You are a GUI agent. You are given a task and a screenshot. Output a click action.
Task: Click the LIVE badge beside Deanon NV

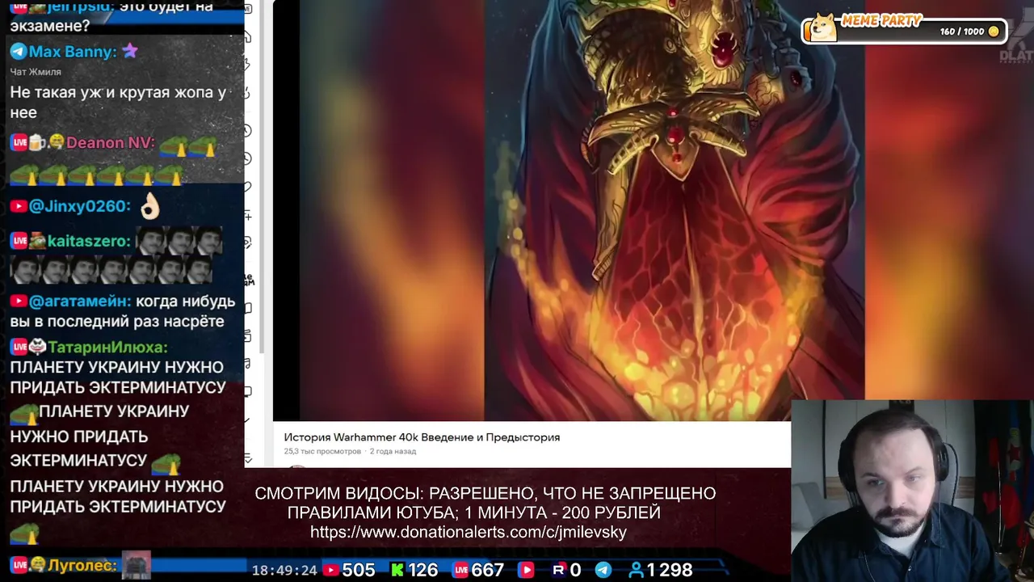tap(19, 142)
